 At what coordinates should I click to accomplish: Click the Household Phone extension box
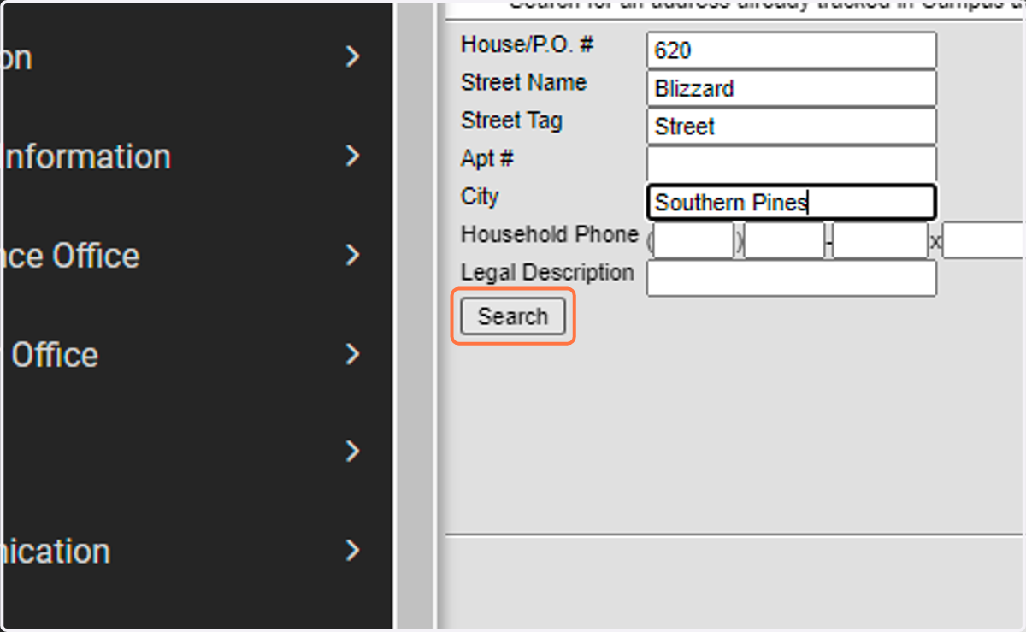[x=984, y=241]
